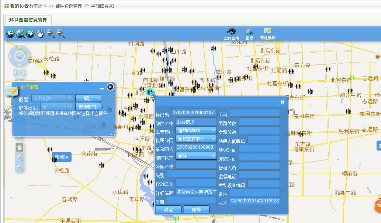Click the orange round badge at right edge
The height and width of the screenshot is (223, 381).
click(x=378, y=206)
